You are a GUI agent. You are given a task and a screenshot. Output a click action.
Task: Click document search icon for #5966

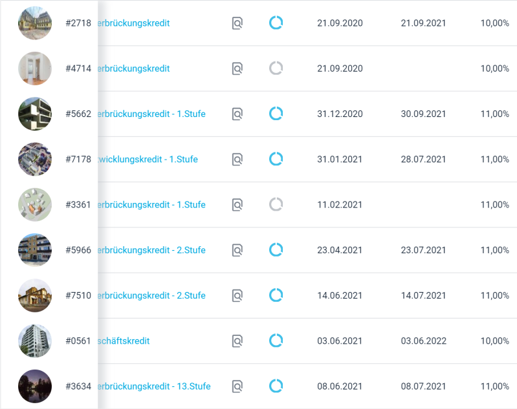[x=237, y=250]
